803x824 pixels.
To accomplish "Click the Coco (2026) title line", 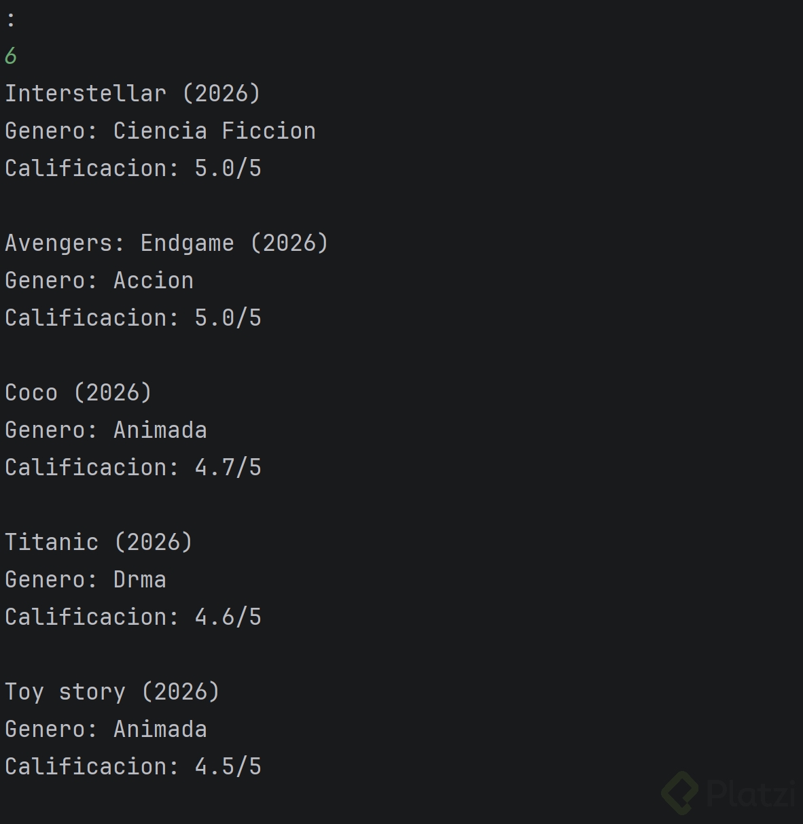I will click(78, 392).
